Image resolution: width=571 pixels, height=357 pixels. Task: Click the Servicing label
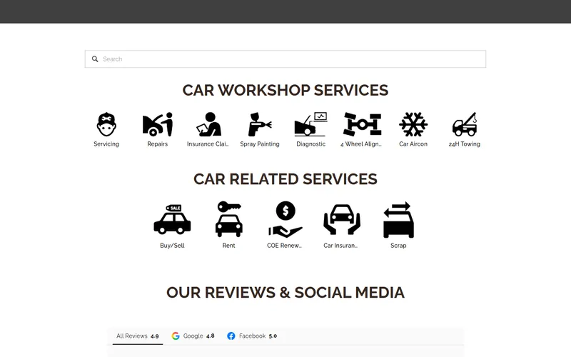(x=106, y=144)
